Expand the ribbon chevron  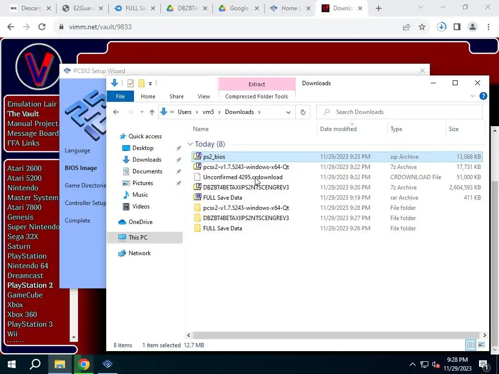[473, 96]
